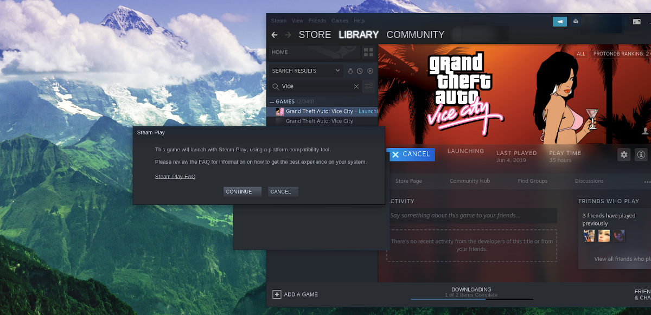Open the Community Hub link

pos(470,181)
